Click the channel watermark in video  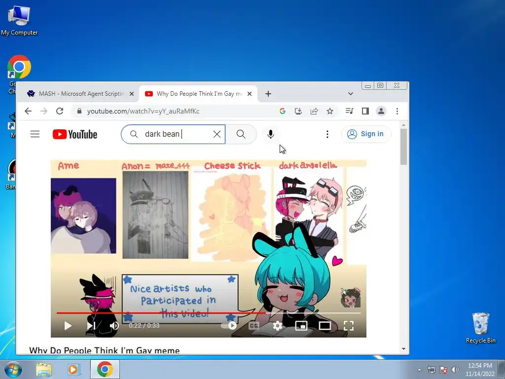tap(351, 298)
